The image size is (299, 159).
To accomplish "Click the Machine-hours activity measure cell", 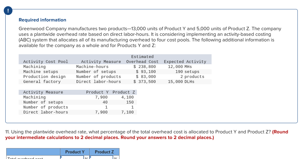I will point(92,67).
